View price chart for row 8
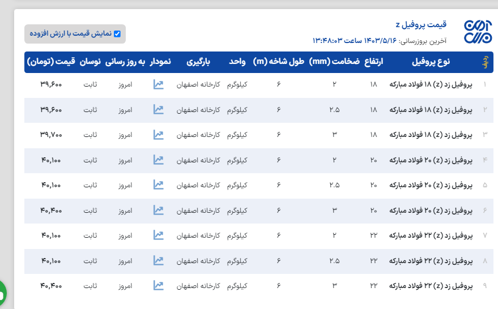The image size is (498, 309). coord(159,260)
